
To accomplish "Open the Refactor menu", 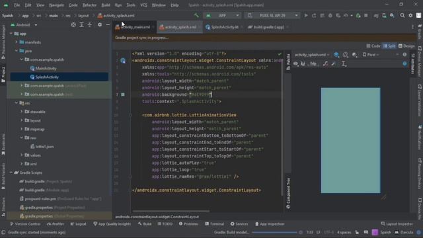I will click(89, 5).
